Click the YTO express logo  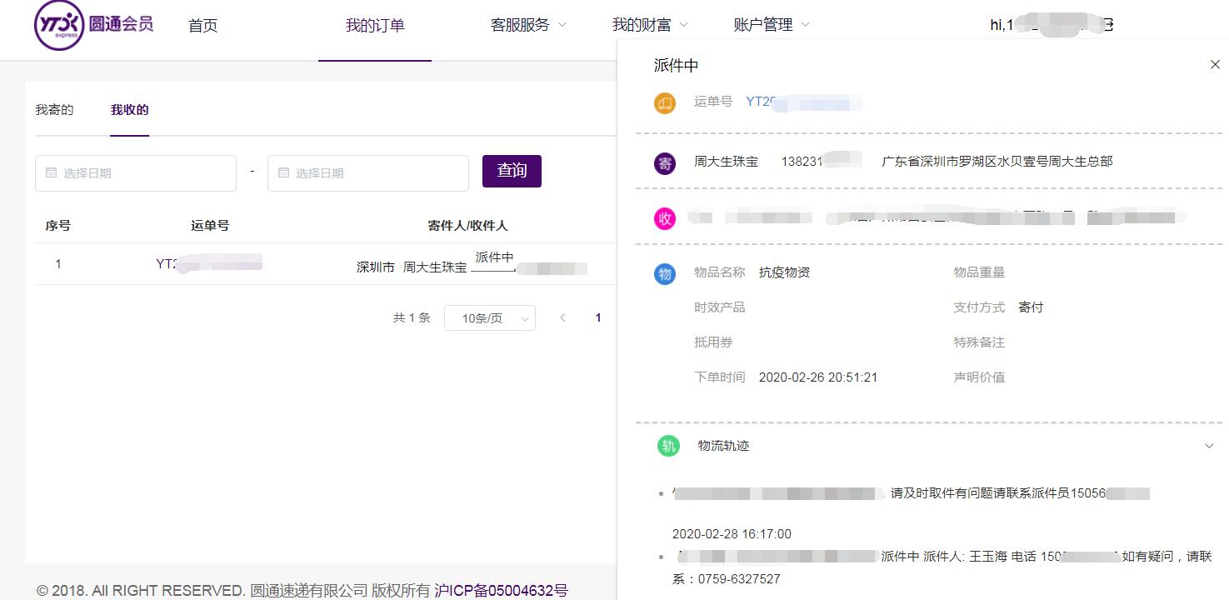pyautogui.click(x=93, y=25)
